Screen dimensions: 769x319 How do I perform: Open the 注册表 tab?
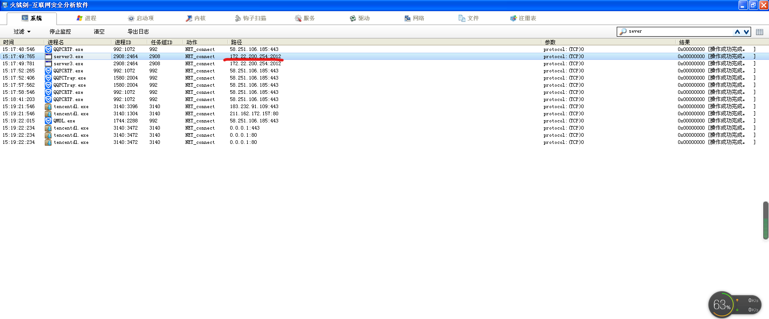click(523, 18)
